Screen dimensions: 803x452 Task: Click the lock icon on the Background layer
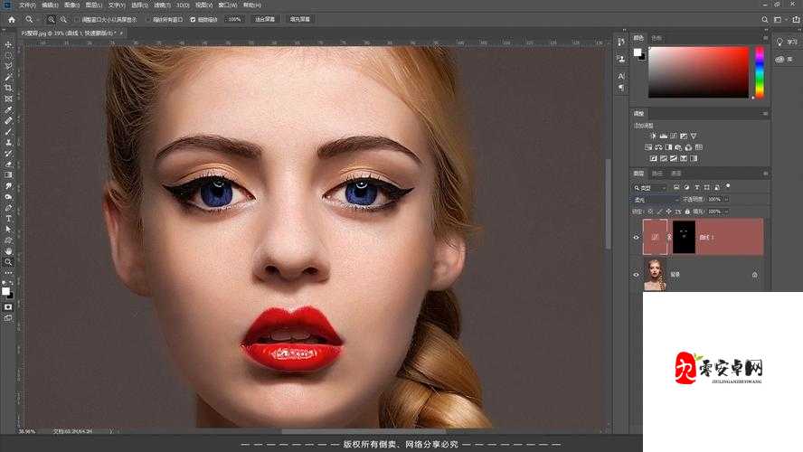point(754,274)
